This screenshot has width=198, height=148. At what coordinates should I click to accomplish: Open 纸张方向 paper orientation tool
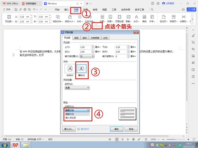[58, 19]
